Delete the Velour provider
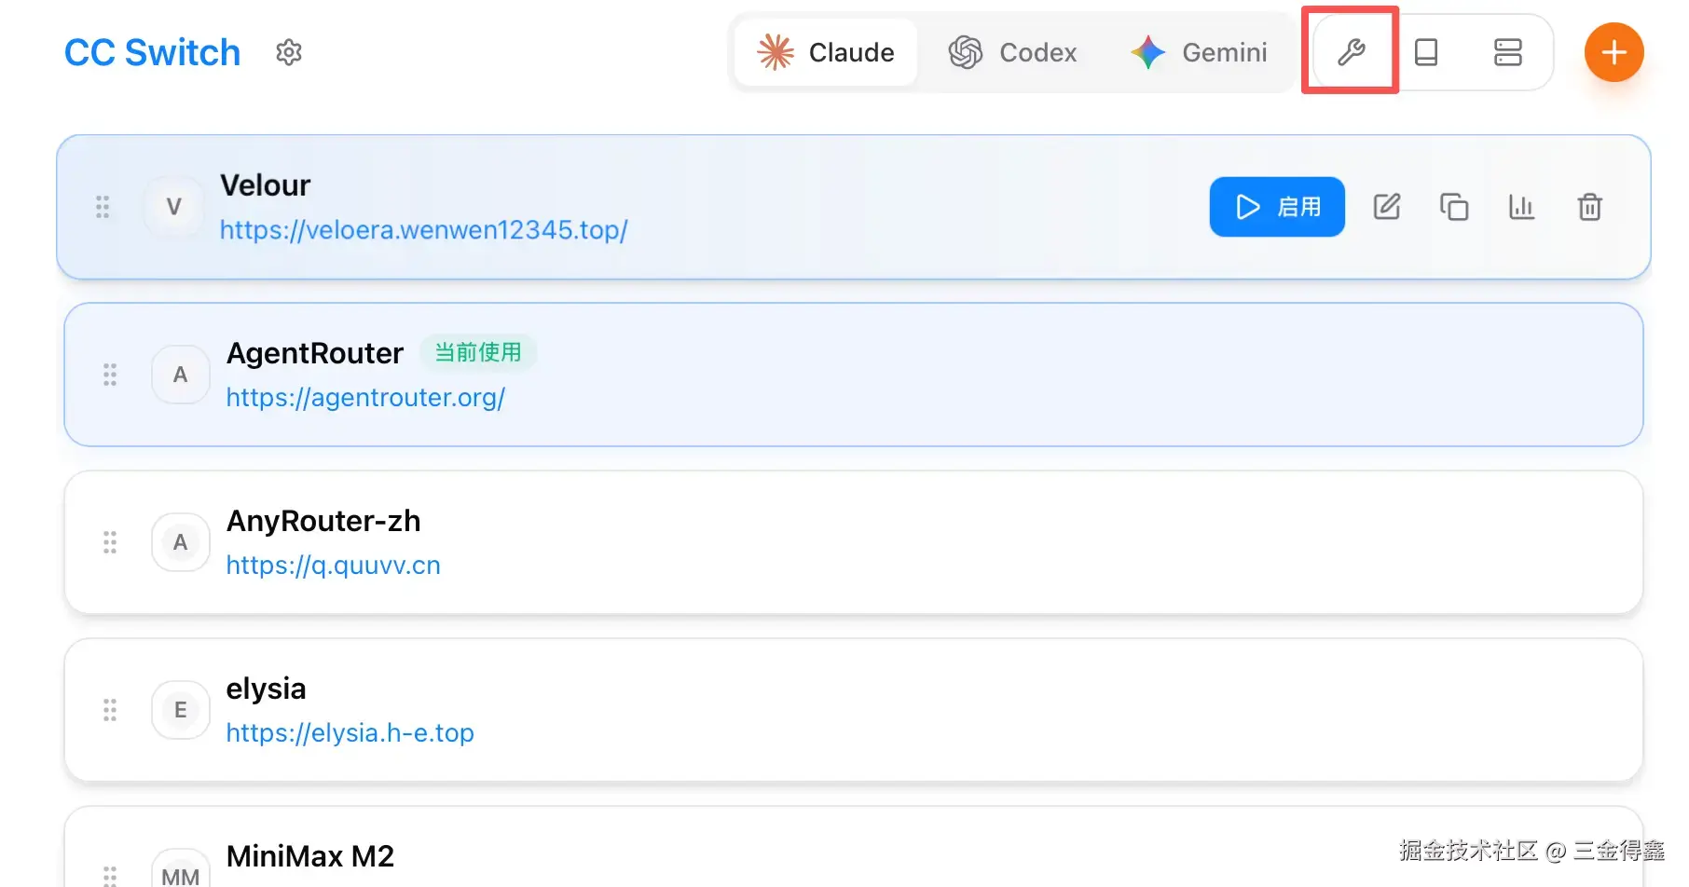This screenshot has height=887, width=1689. (1589, 207)
